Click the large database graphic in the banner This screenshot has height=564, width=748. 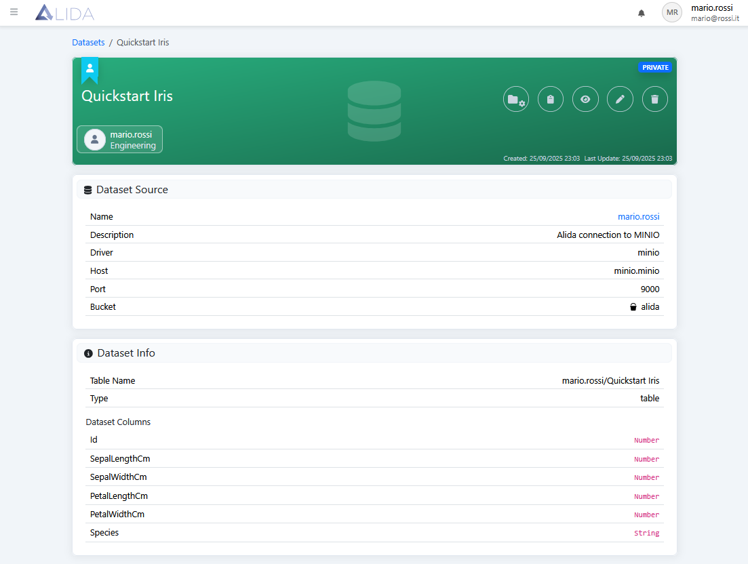[x=374, y=111]
